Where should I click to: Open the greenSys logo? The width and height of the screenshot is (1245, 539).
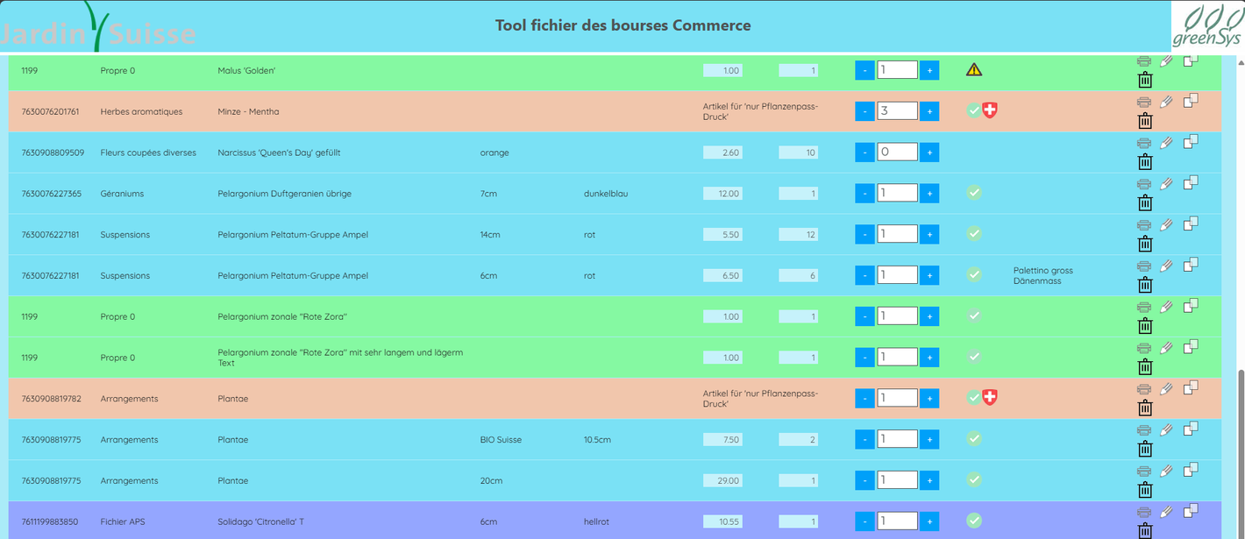1206,26
